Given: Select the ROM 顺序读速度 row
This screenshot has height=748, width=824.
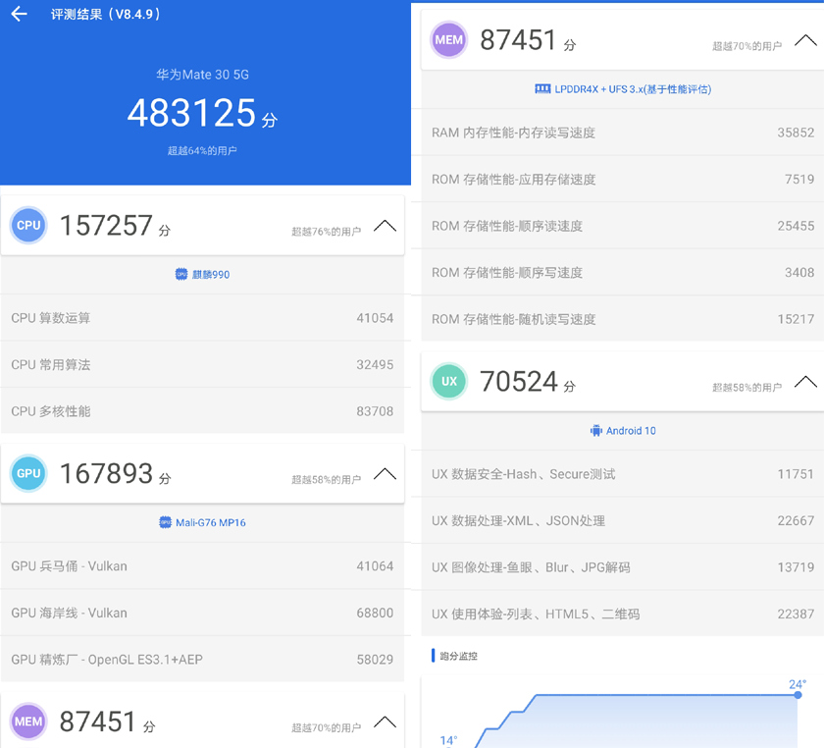Looking at the screenshot, I should 623,226.
